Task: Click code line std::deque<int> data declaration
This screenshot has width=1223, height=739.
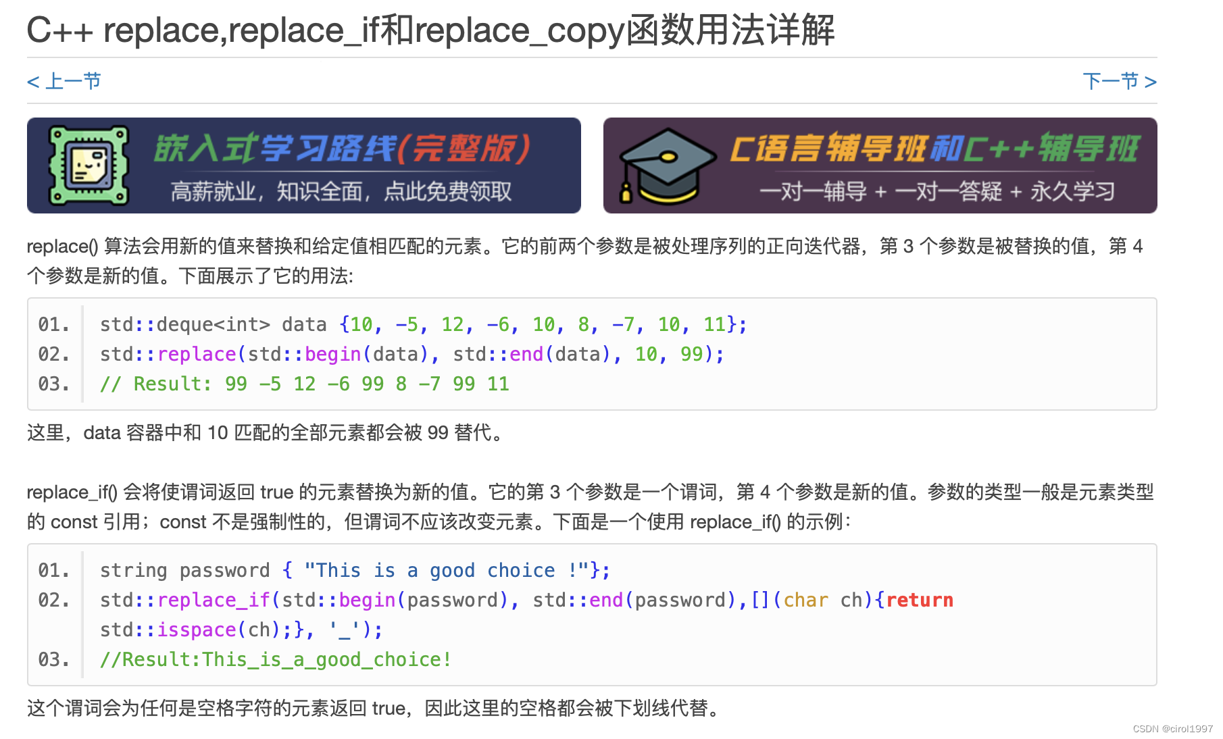Action: (x=424, y=325)
